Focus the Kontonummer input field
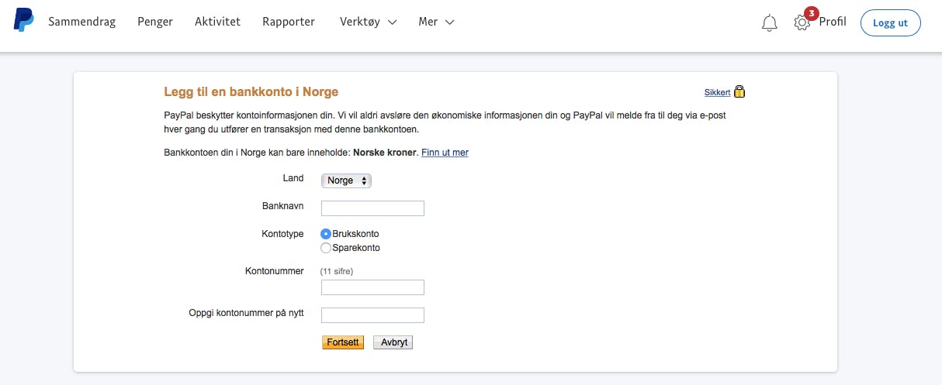Viewport: 942px width, 385px height. coord(372,287)
